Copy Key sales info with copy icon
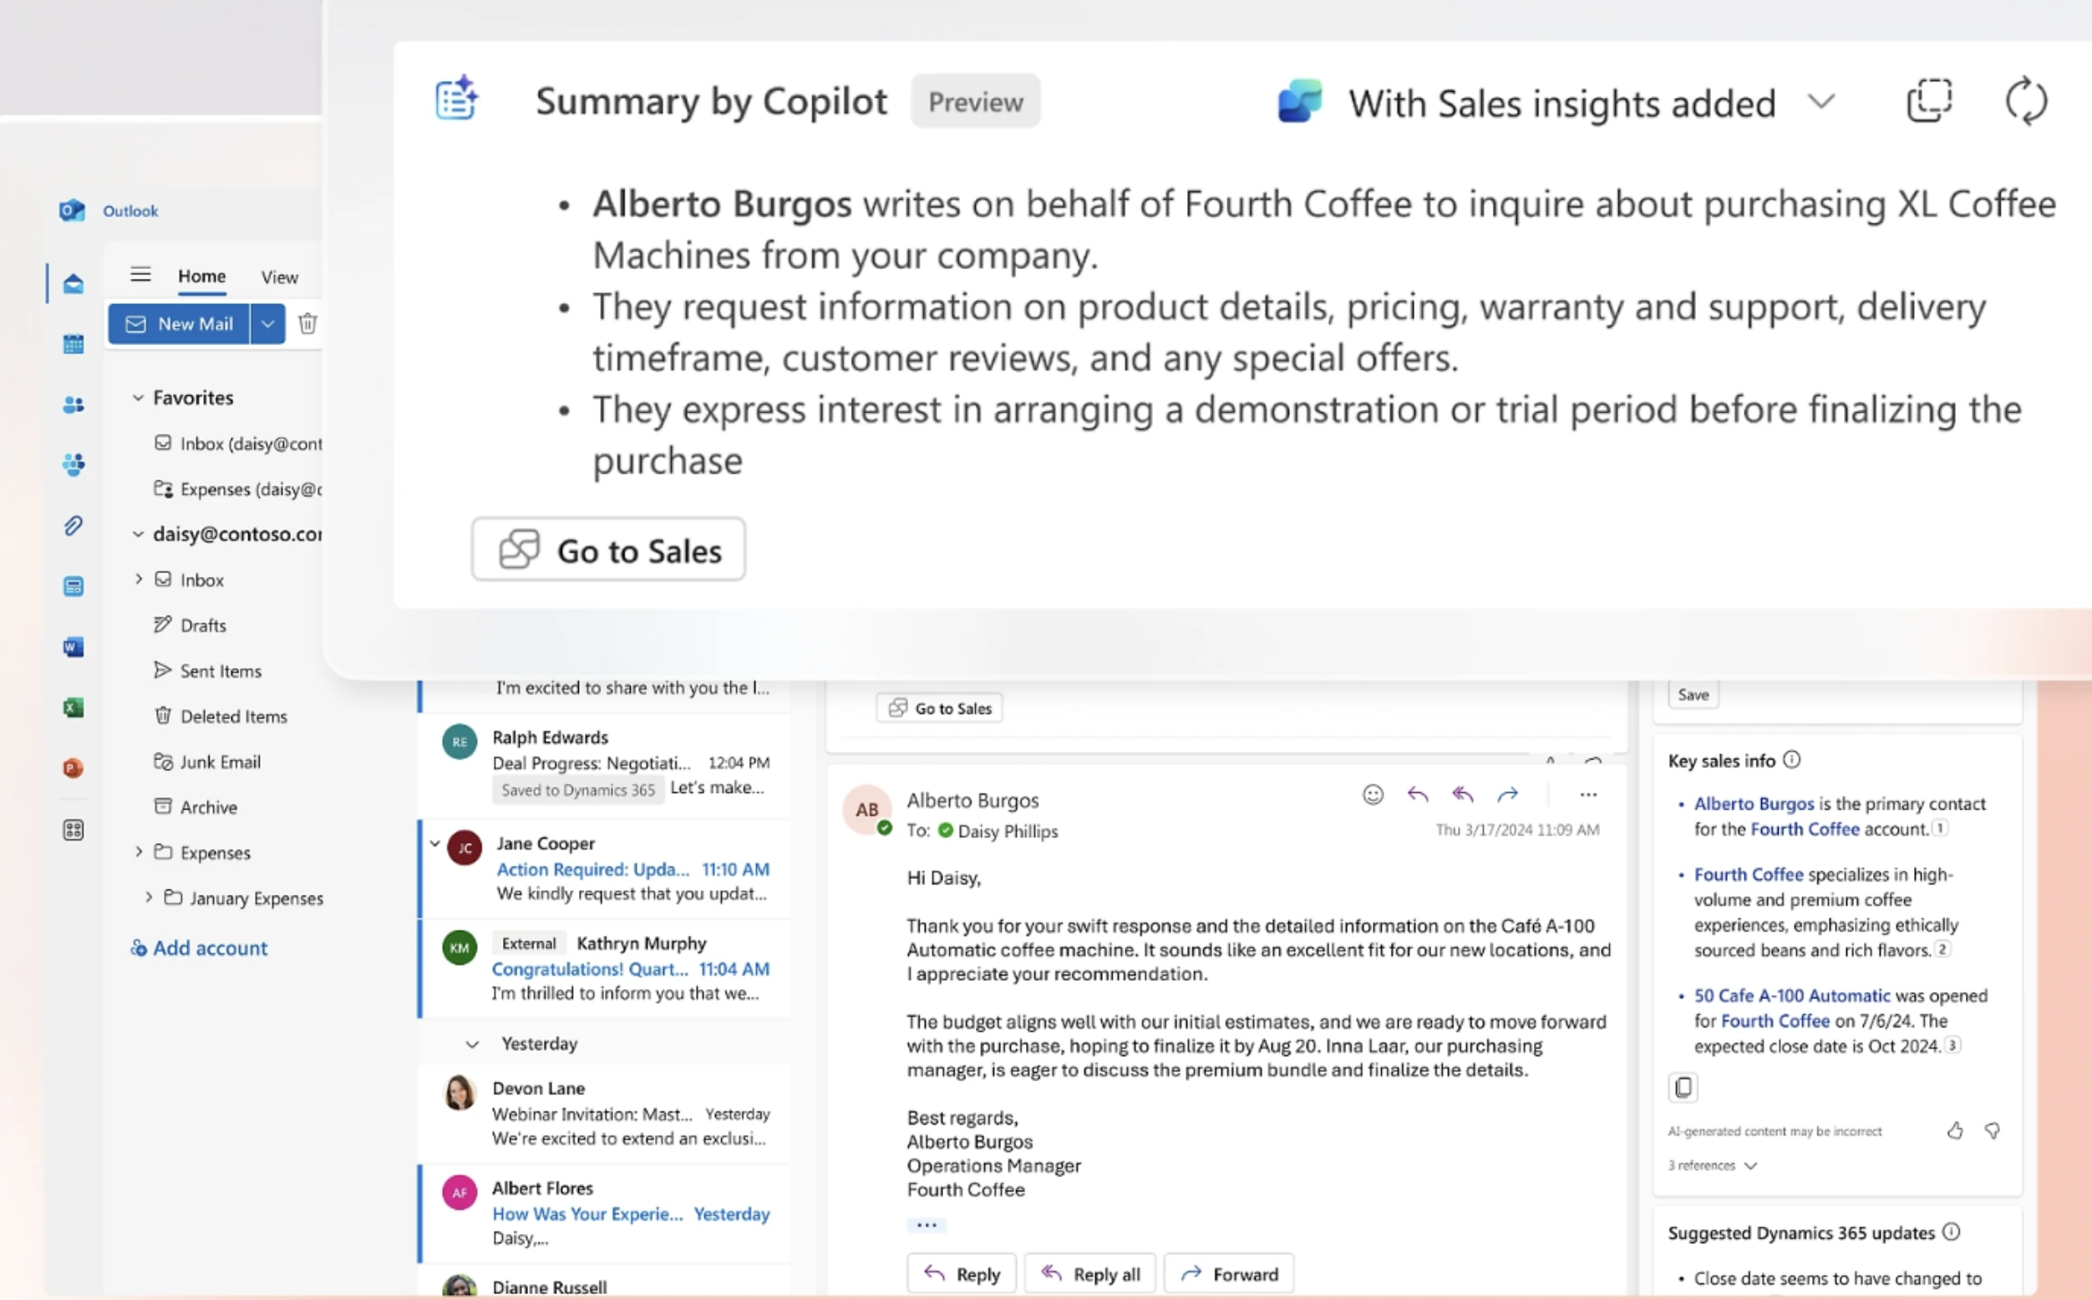2092x1300 pixels. [1683, 1088]
